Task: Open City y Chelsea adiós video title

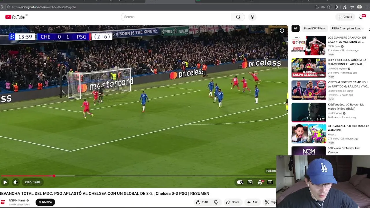Action: coord(347,62)
